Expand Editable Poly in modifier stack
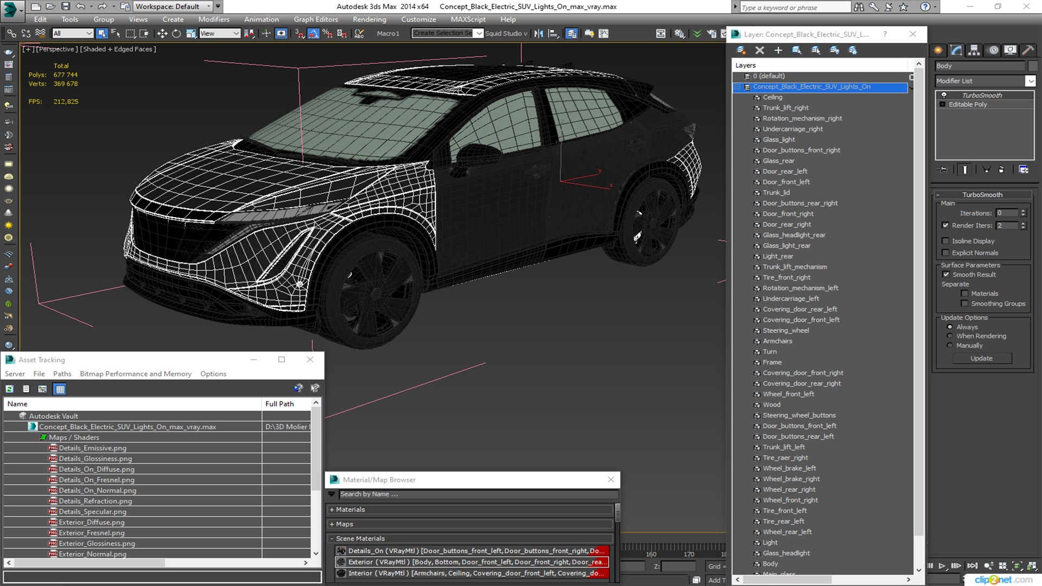This screenshot has width=1042, height=586. pos(943,104)
